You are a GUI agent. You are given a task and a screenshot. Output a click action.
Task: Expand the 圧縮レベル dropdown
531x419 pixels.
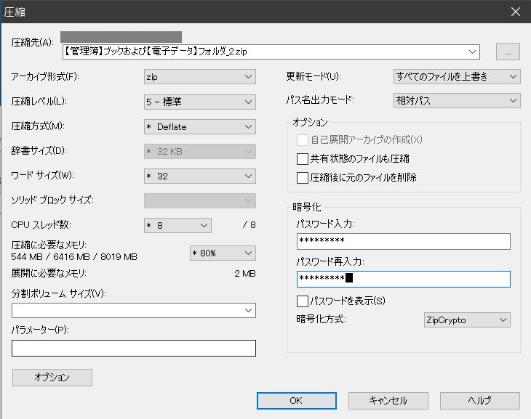(x=199, y=102)
